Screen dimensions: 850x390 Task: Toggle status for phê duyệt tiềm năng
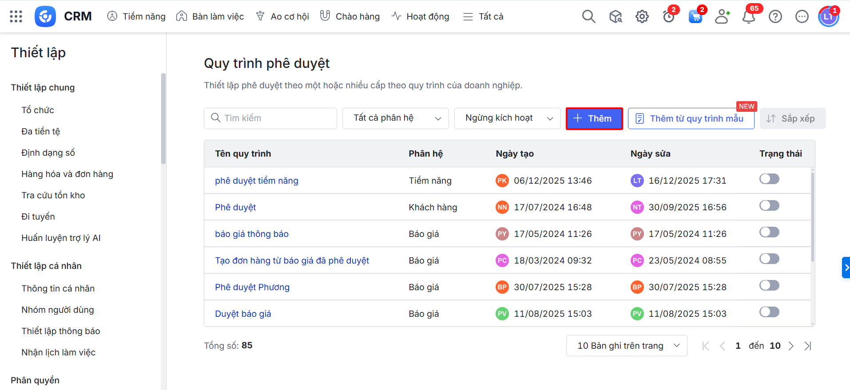769,179
